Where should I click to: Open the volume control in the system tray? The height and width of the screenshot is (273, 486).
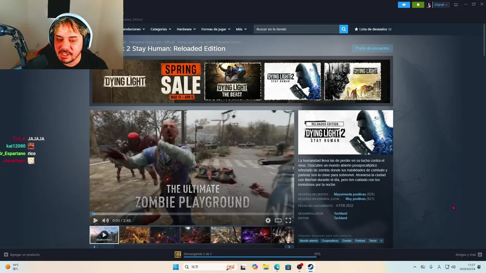(x=453, y=267)
